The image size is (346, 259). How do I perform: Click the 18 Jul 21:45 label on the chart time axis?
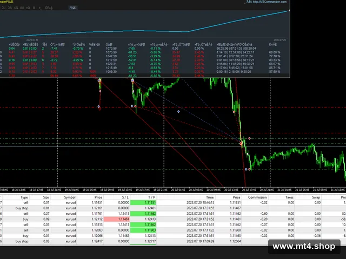pyautogui.click(x=54, y=190)
